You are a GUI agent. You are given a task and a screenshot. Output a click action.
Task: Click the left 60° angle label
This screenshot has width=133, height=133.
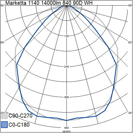3,43
